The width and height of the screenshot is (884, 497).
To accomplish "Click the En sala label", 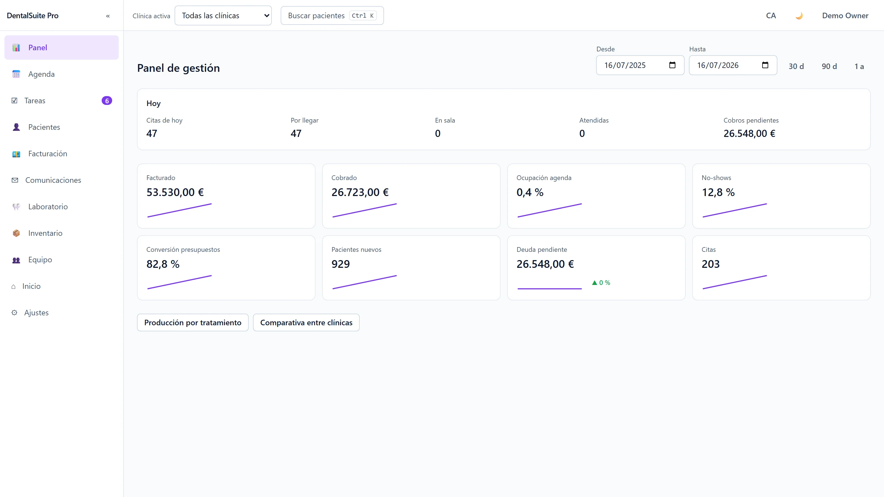I will click(x=445, y=120).
